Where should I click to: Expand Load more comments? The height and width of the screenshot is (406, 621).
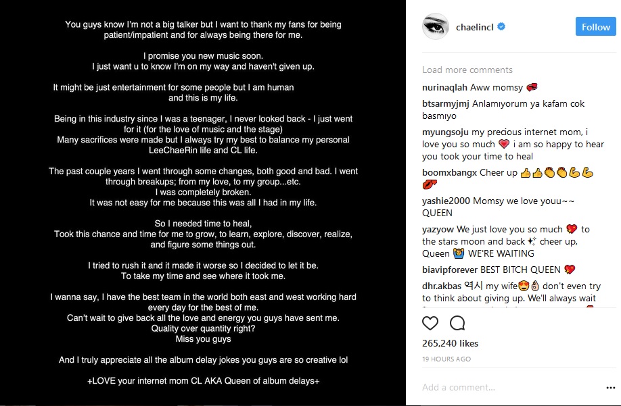(x=467, y=70)
